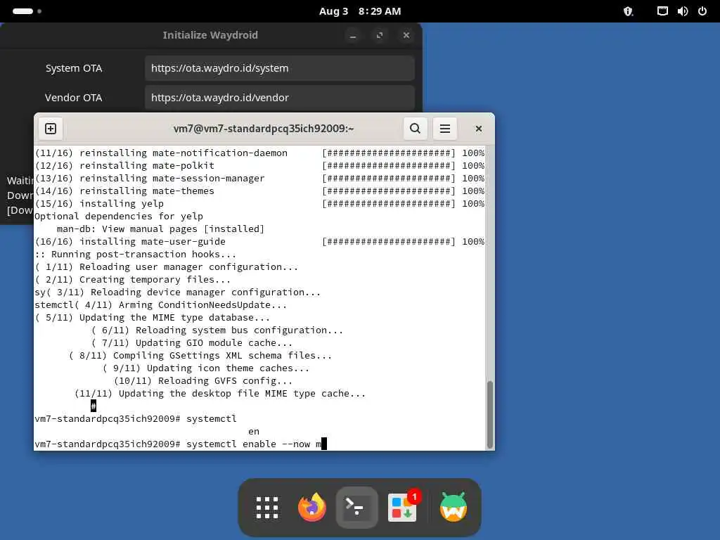Image resolution: width=720 pixels, height=540 pixels.
Task: Click the 'Reloading user manager configuration' line
Action: (x=166, y=266)
